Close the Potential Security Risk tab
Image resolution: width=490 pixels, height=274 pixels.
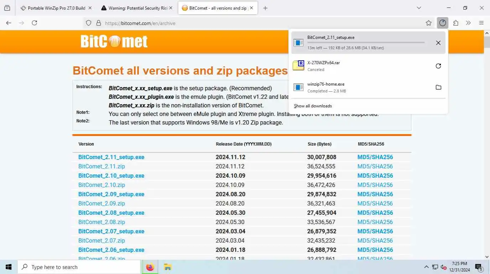click(x=171, y=8)
